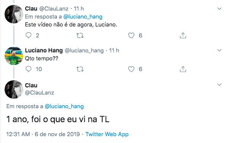Like Luciano Hang's 'Qto tempo??' tweet
The height and width of the screenshot is (143, 228).
pyautogui.click(x=131, y=69)
